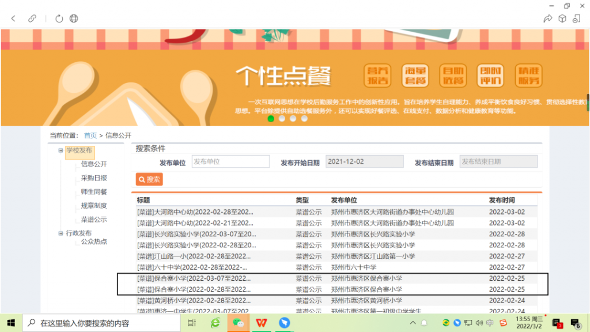Click the share arrow icon

pos(547,18)
